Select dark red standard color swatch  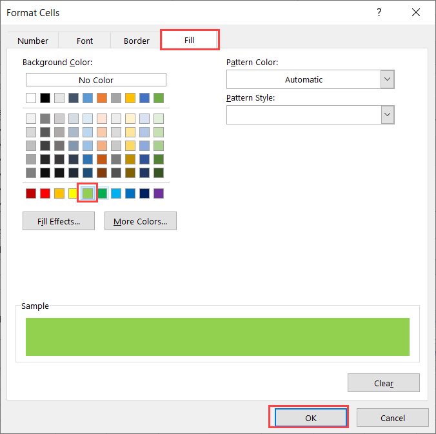31,193
